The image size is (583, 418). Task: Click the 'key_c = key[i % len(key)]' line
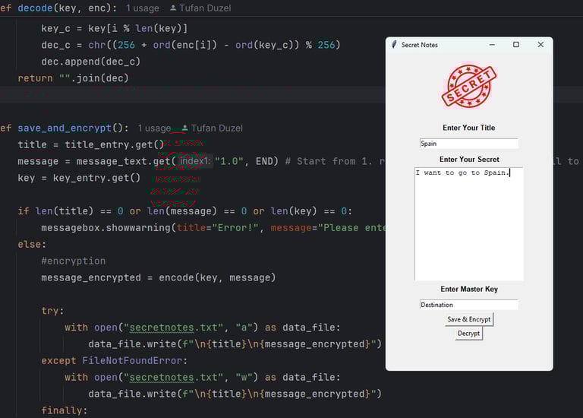[x=115, y=29]
